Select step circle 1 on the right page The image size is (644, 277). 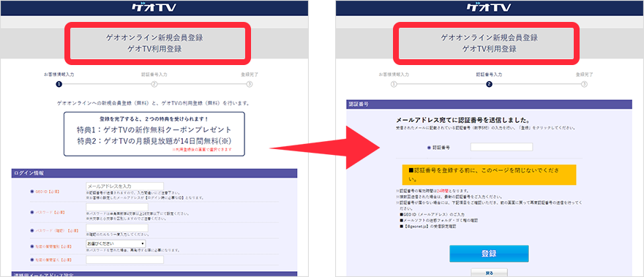point(394,84)
